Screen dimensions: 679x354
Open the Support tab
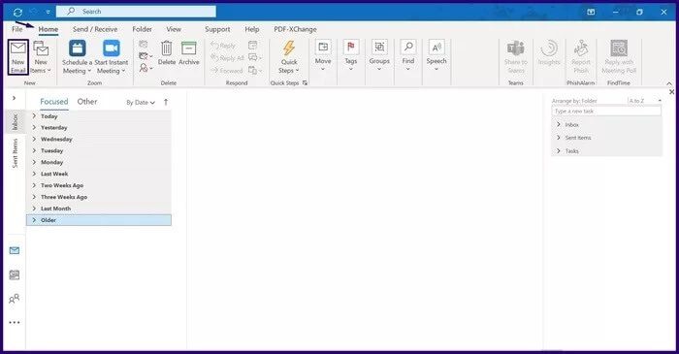tap(217, 29)
